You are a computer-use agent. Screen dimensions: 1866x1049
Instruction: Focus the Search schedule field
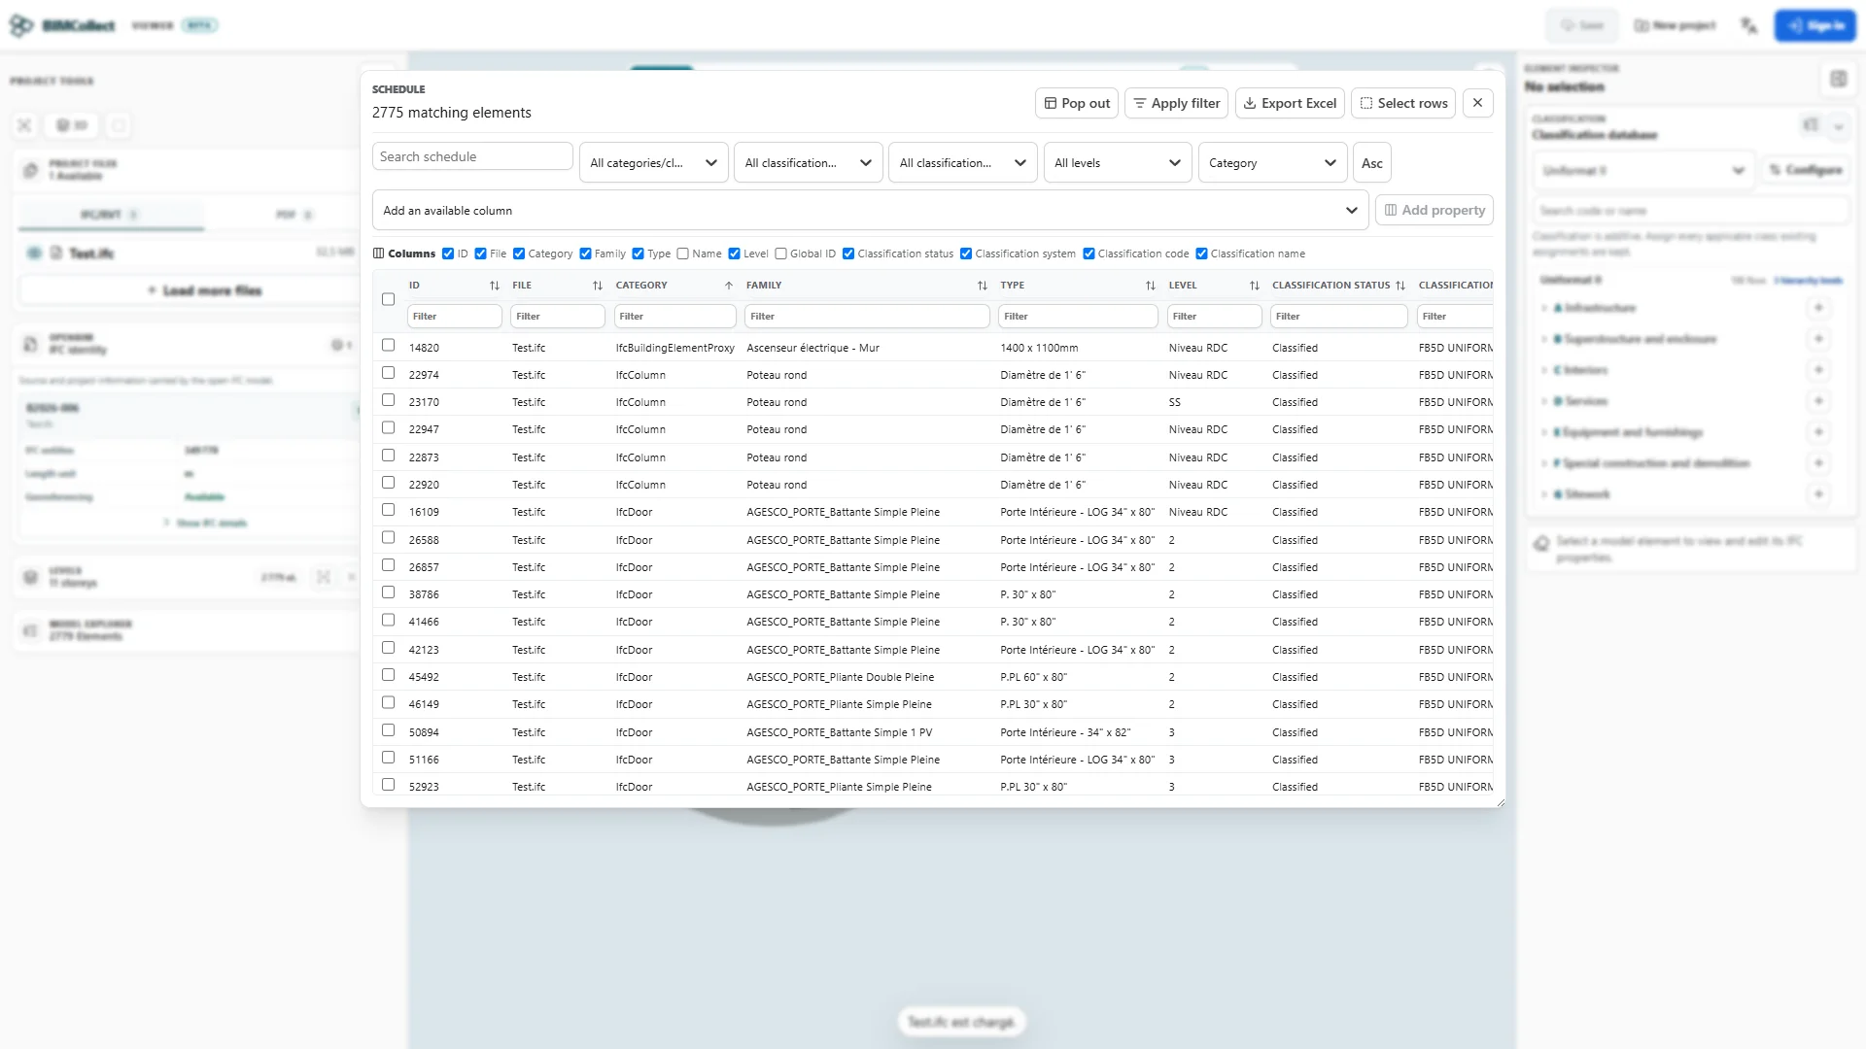[x=472, y=156]
